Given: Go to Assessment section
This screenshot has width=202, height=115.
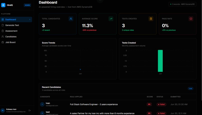Looking at the screenshot, I should pyautogui.click(x=16, y=31).
